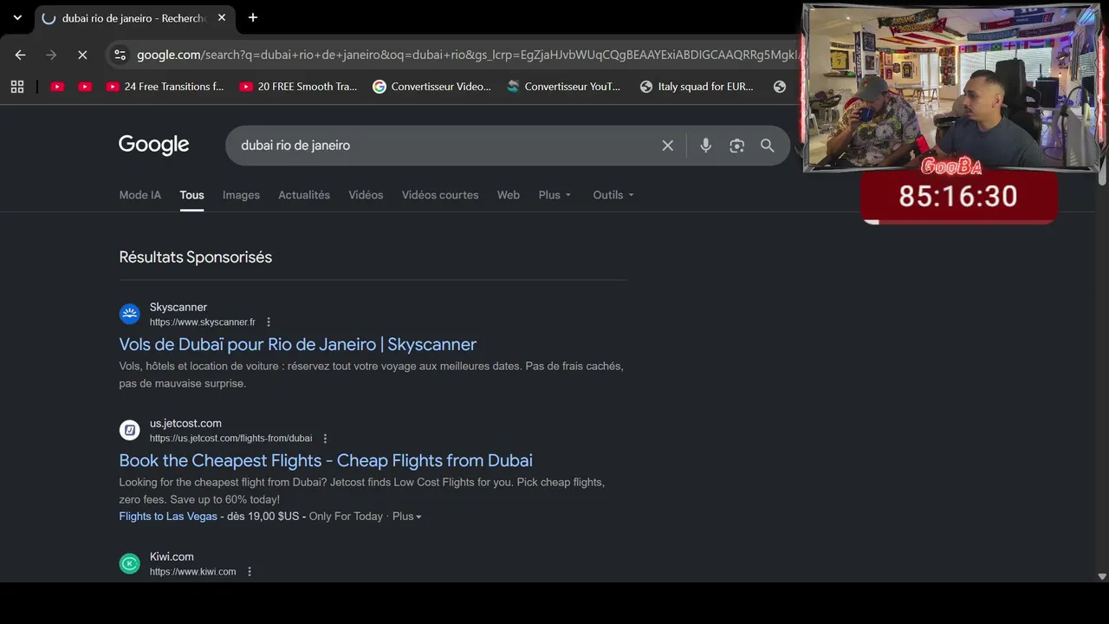Expand the Plus dropdown under Jetcost result
This screenshot has width=1109, height=624.
[x=407, y=517]
